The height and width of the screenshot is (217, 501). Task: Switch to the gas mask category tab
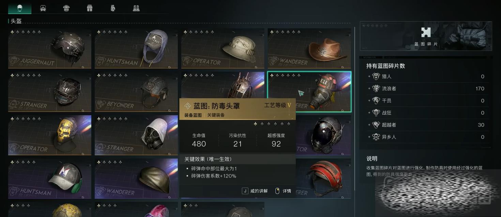click(43, 8)
